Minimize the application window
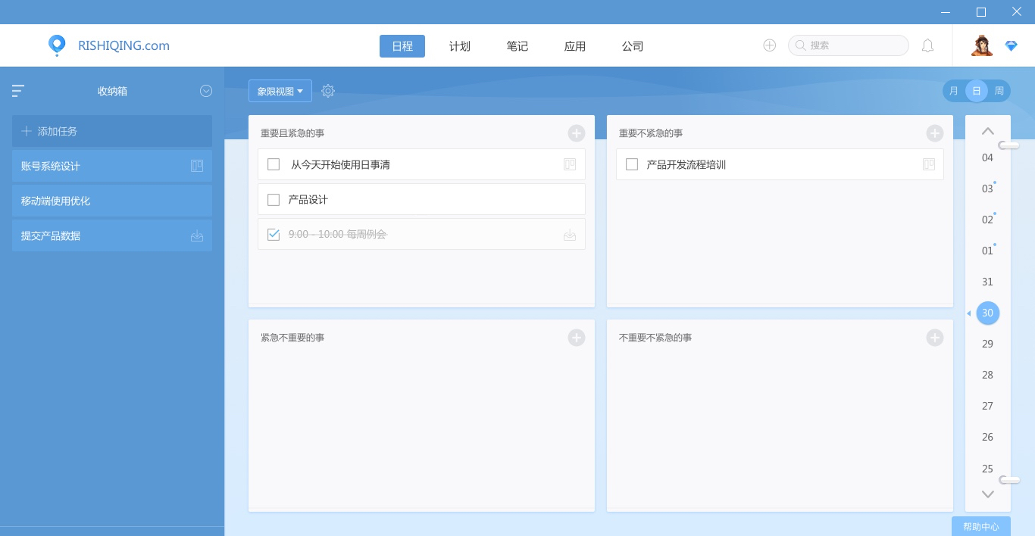This screenshot has width=1035, height=536. 946,12
